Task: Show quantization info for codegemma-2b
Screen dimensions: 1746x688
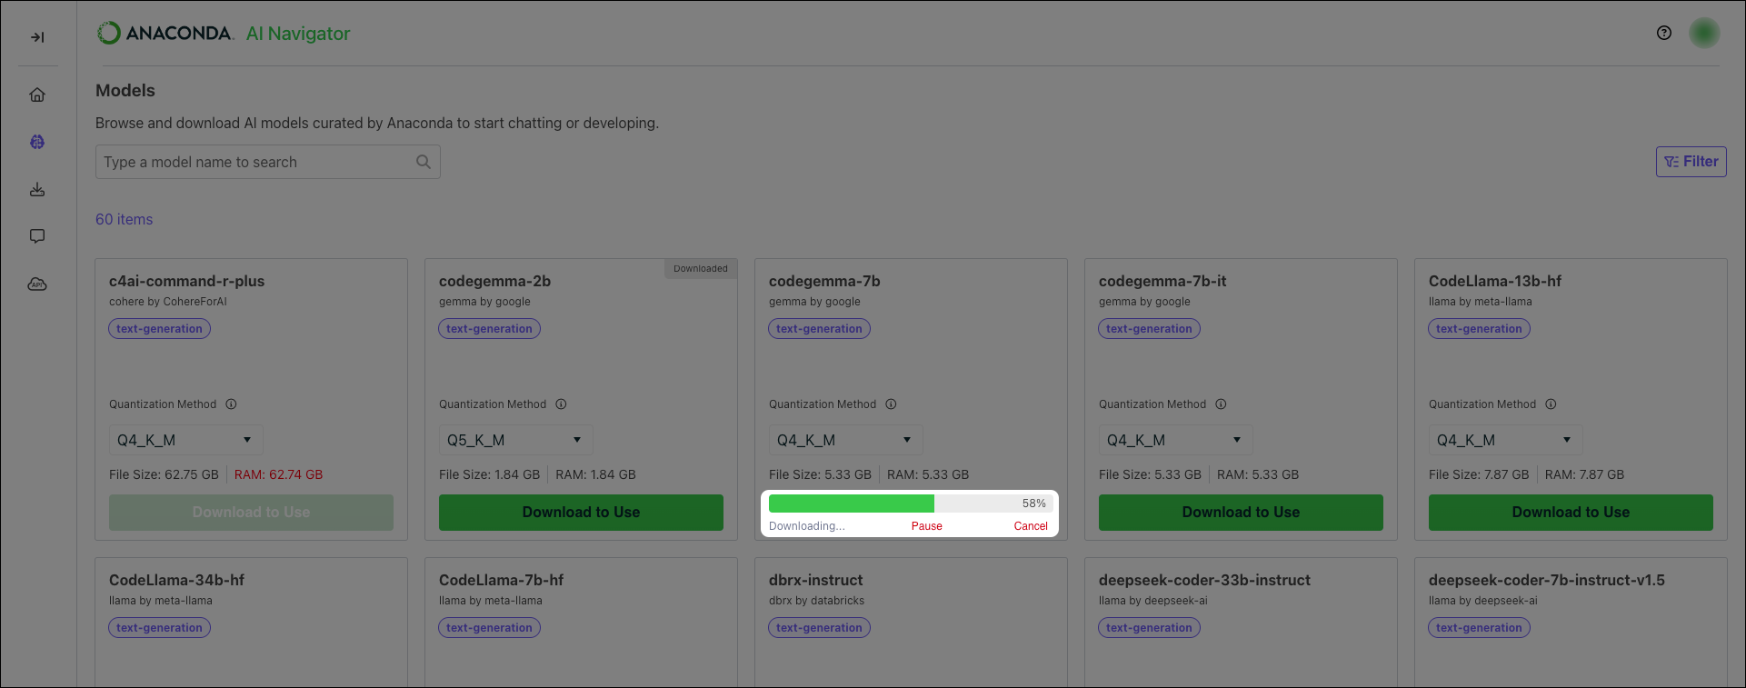Action: [561, 404]
